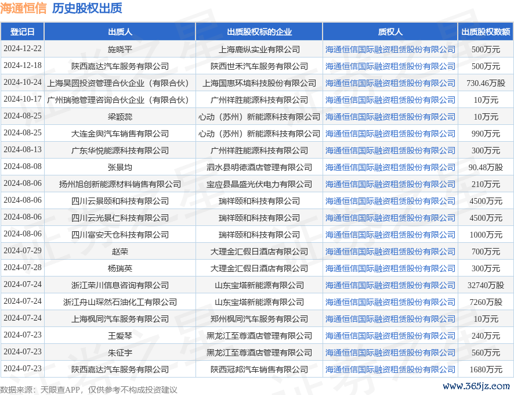Select date cell 2024-08-08
Image resolution: width=514 pixels, height=395 pixels.
tap(23, 166)
